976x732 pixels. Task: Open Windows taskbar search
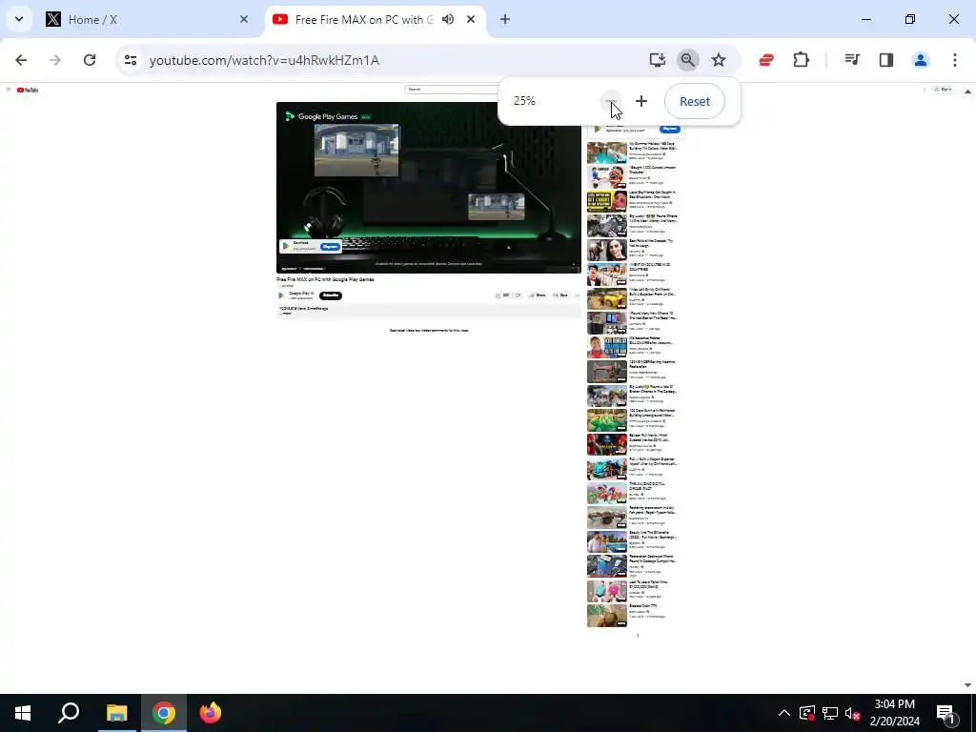[x=69, y=713]
